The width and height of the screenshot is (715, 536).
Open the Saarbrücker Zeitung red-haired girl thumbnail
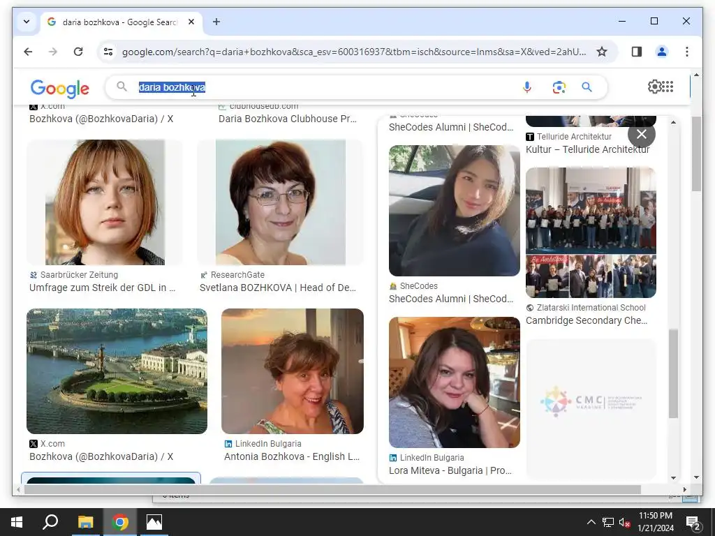pos(105,202)
